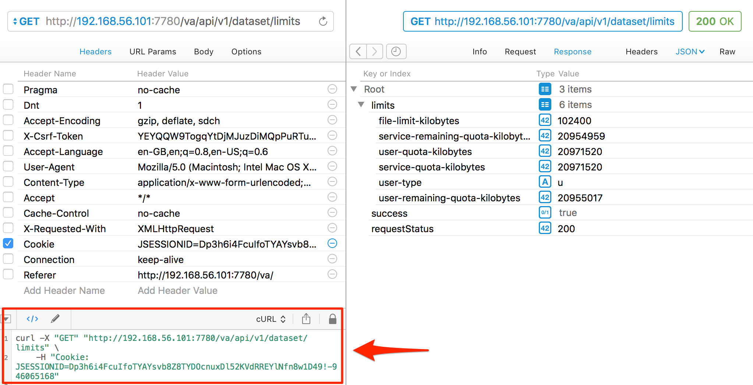Click the reload request icon in URL bar
This screenshot has height=385, width=753.
(323, 21)
